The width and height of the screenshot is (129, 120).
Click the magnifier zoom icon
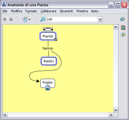click(x=43, y=19)
